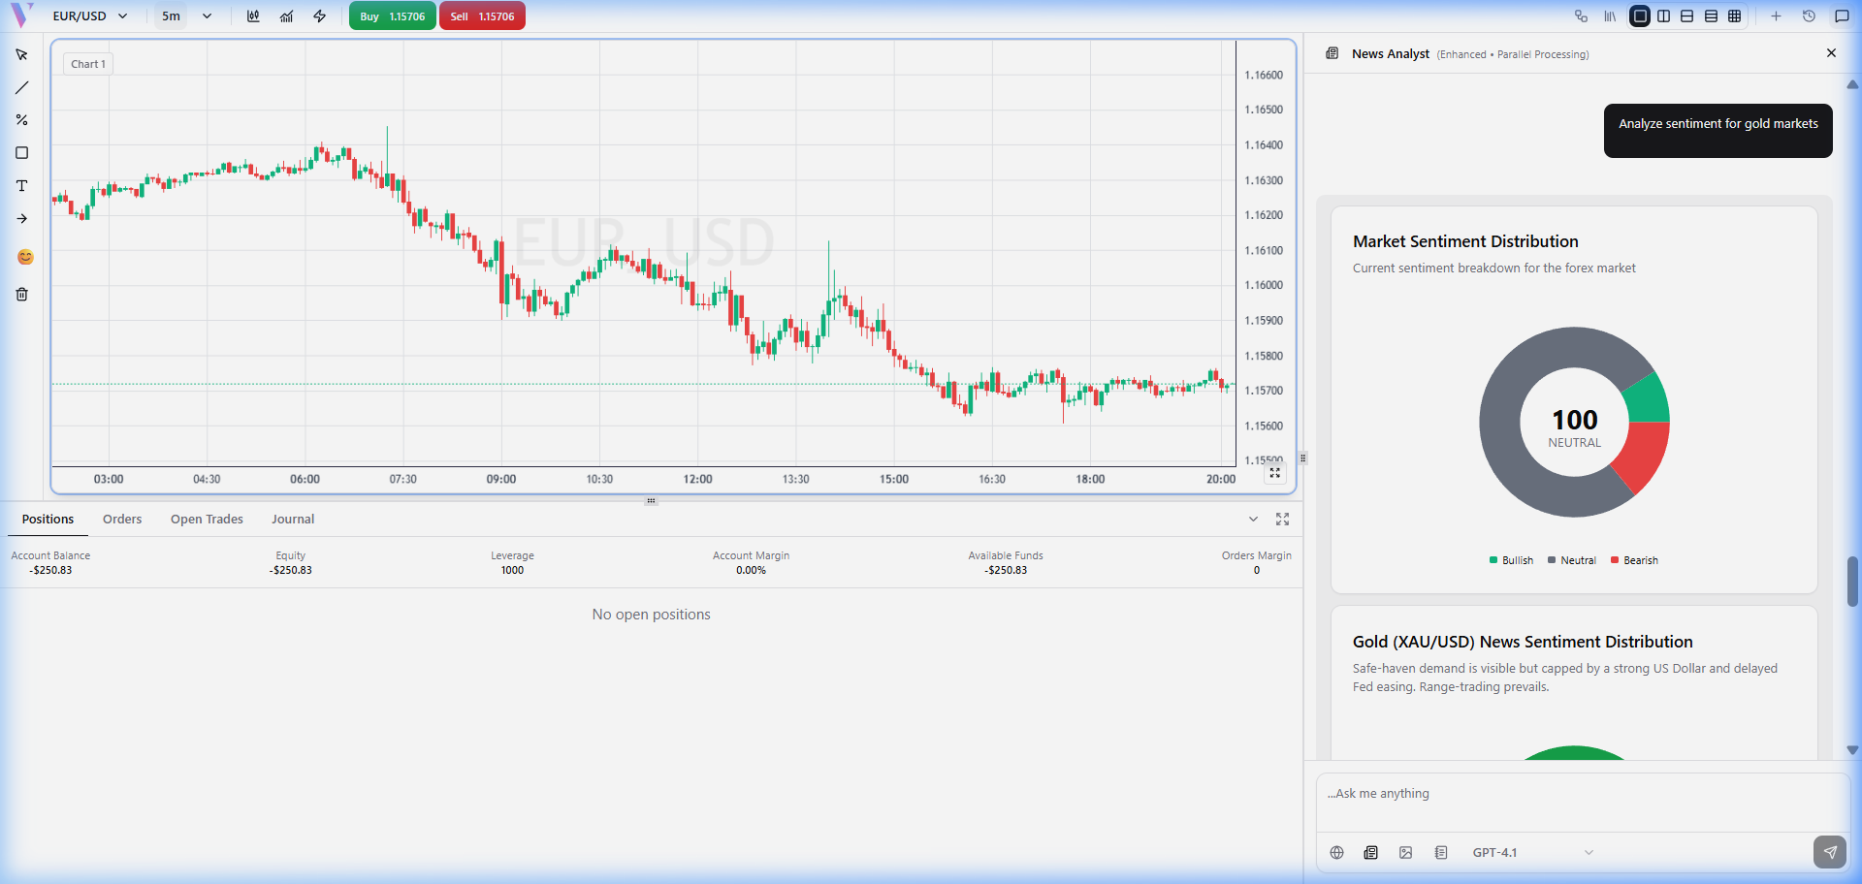1862x884 pixels.
Task: Send the chat message
Action: coord(1829,852)
